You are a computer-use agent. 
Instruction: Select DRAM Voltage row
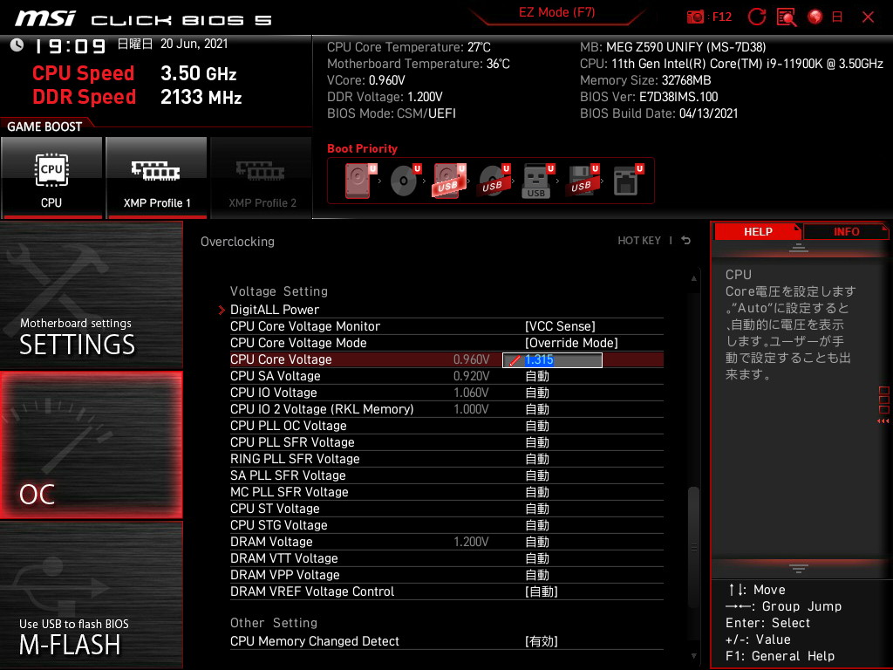[x=446, y=541]
